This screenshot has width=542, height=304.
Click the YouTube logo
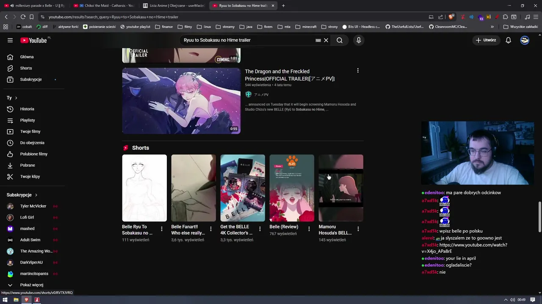[34, 40]
